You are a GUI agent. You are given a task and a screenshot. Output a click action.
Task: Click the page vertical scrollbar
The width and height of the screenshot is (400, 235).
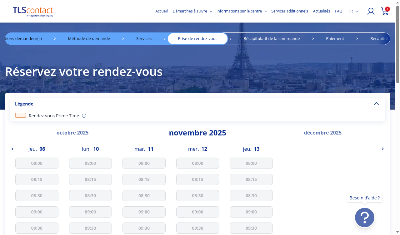click(397, 44)
